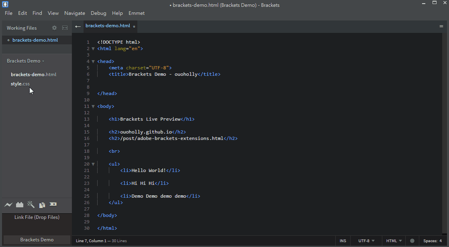Click the Brackets Demo button at sidebar bottom
This screenshot has width=449, height=247.
point(37,240)
